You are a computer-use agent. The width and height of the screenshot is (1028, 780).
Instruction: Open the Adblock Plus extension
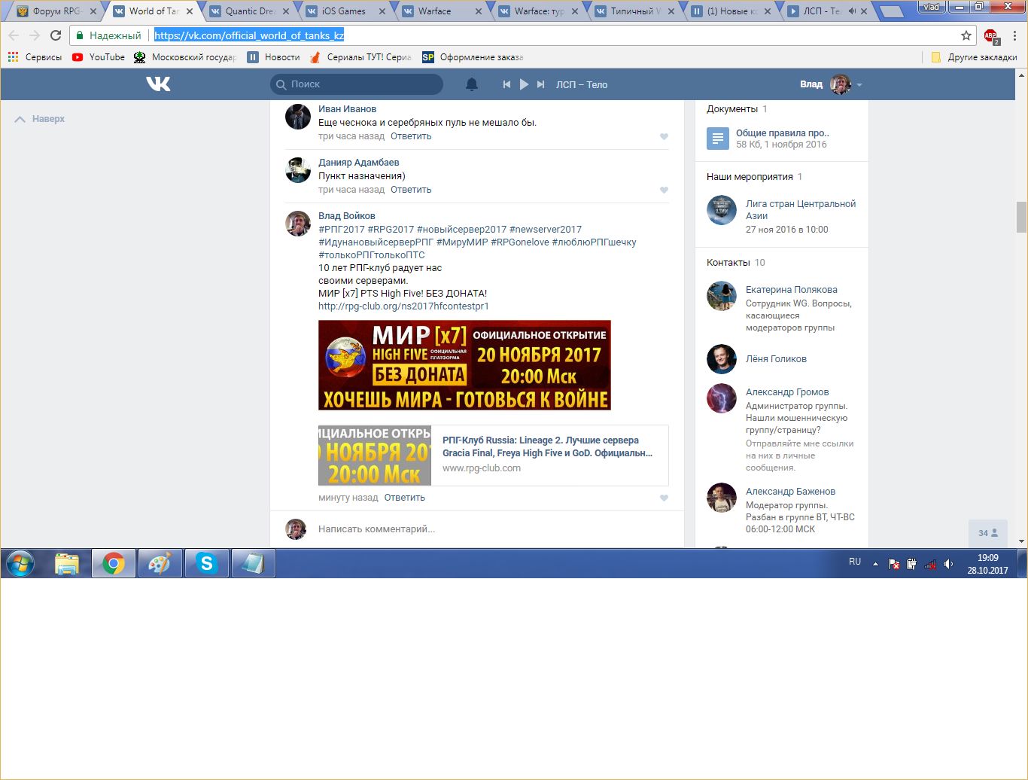991,35
